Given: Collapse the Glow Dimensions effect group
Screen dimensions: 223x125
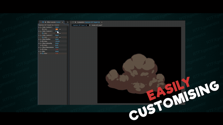Looking at the screenshot, I should (x=39, y=47).
